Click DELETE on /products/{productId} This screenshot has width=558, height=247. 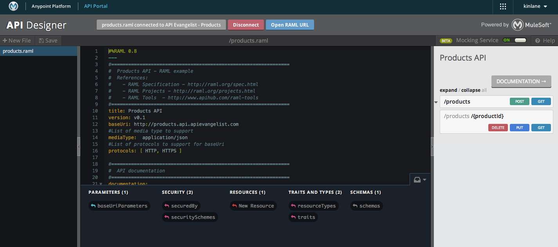(498, 128)
